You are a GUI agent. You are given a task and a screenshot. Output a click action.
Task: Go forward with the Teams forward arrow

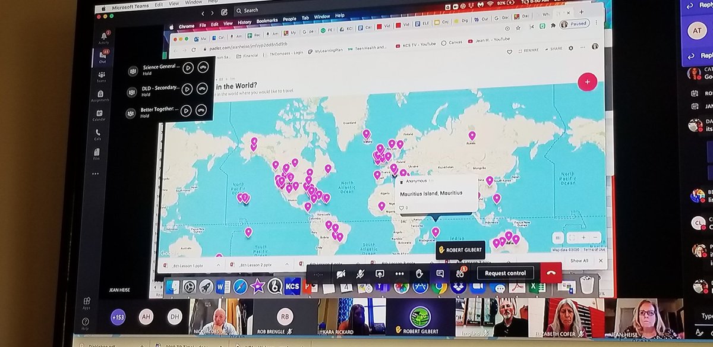212,12
